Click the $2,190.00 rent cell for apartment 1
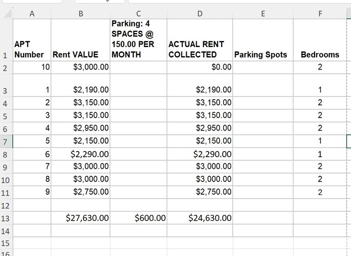351x256 pixels. click(80, 90)
